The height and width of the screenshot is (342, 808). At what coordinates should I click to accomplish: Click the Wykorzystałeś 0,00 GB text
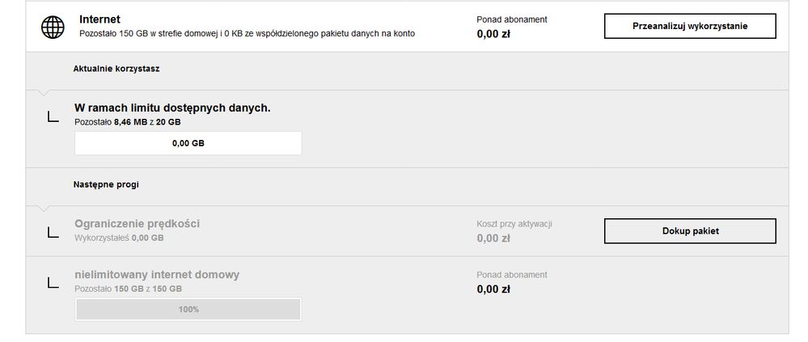(119, 238)
